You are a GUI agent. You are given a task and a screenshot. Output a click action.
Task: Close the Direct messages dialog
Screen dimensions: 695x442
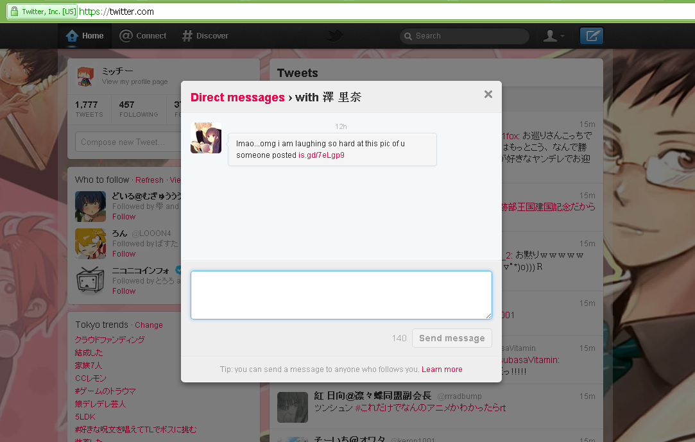tap(488, 94)
